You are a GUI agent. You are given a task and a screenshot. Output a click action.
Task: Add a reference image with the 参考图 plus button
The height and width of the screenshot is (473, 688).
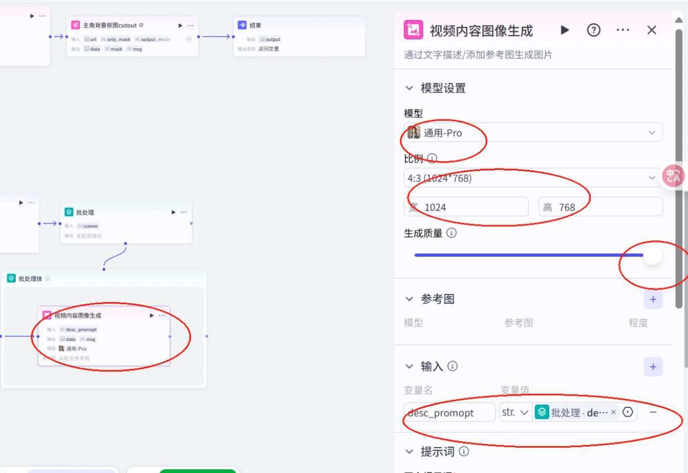pyautogui.click(x=653, y=299)
